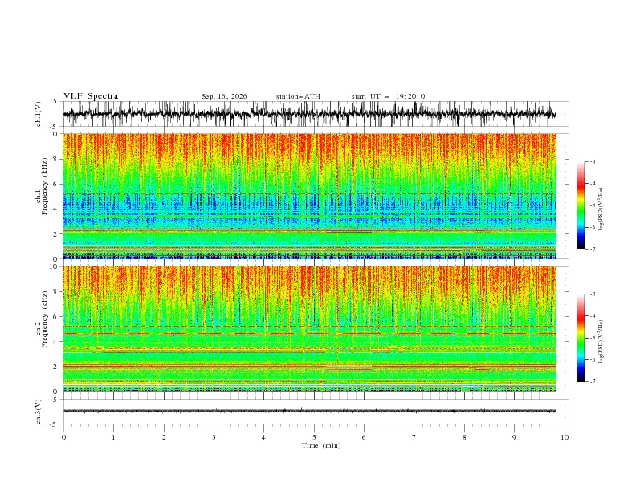Click the ch.1(V) waveform panel

(x=309, y=114)
